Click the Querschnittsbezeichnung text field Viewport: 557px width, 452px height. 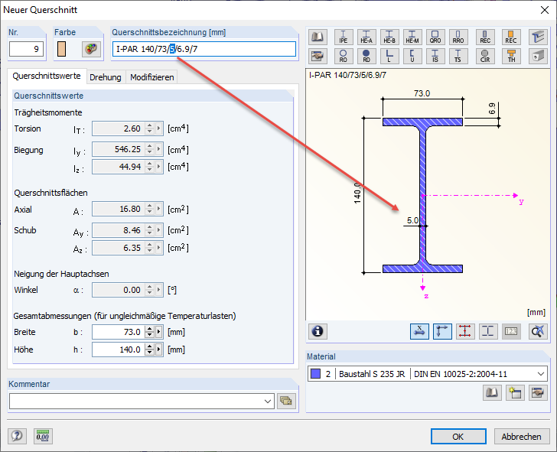[x=204, y=49]
